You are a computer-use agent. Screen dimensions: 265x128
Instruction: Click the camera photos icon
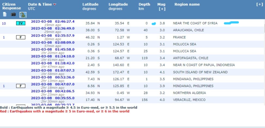point(13,14)
